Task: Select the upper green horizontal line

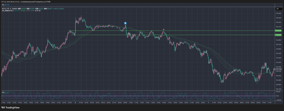Action: (166, 31)
